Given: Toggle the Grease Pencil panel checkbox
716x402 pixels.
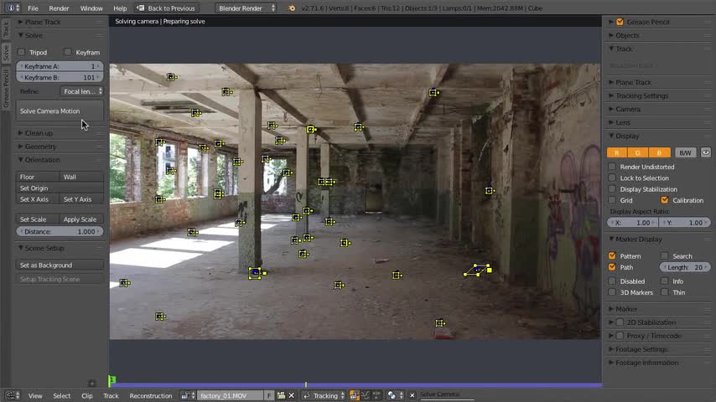Looking at the screenshot, I should (620, 22).
